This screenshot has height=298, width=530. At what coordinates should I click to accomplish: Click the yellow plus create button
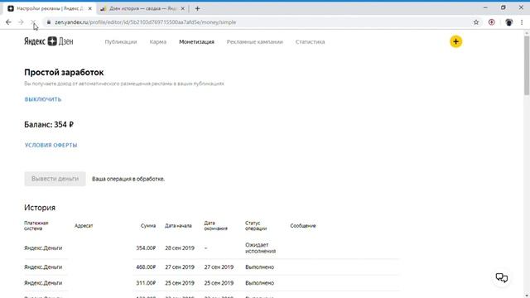click(x=455, y=41)
